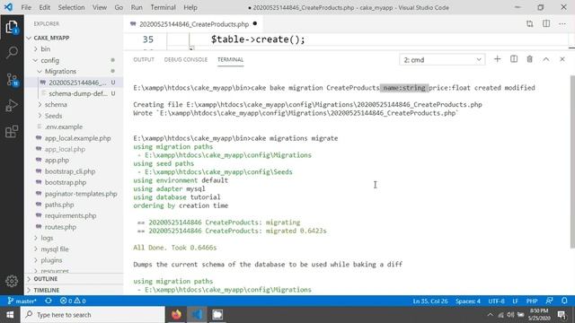The image size is (575, 323).
Task: Open the Go menu
Action: tap(119, 7)
